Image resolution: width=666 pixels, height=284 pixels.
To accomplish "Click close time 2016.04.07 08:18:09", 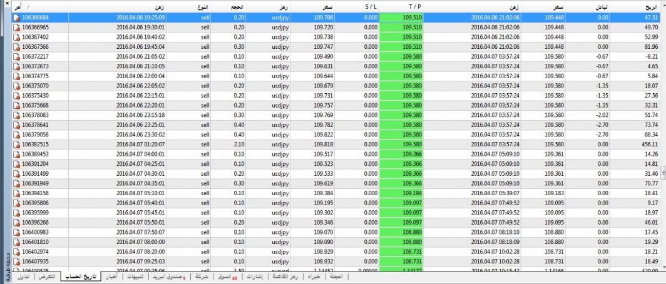I will 495,242.
